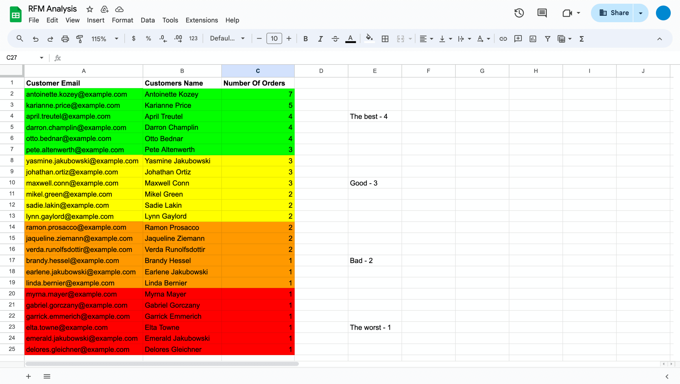Expand the Share button options arrow
The image size is (680, 384).
[x=641, y=13]
